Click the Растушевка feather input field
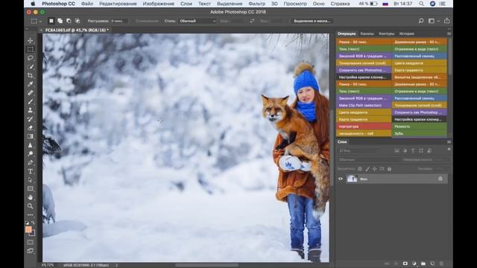477x268 pixels. coord(119,21)
